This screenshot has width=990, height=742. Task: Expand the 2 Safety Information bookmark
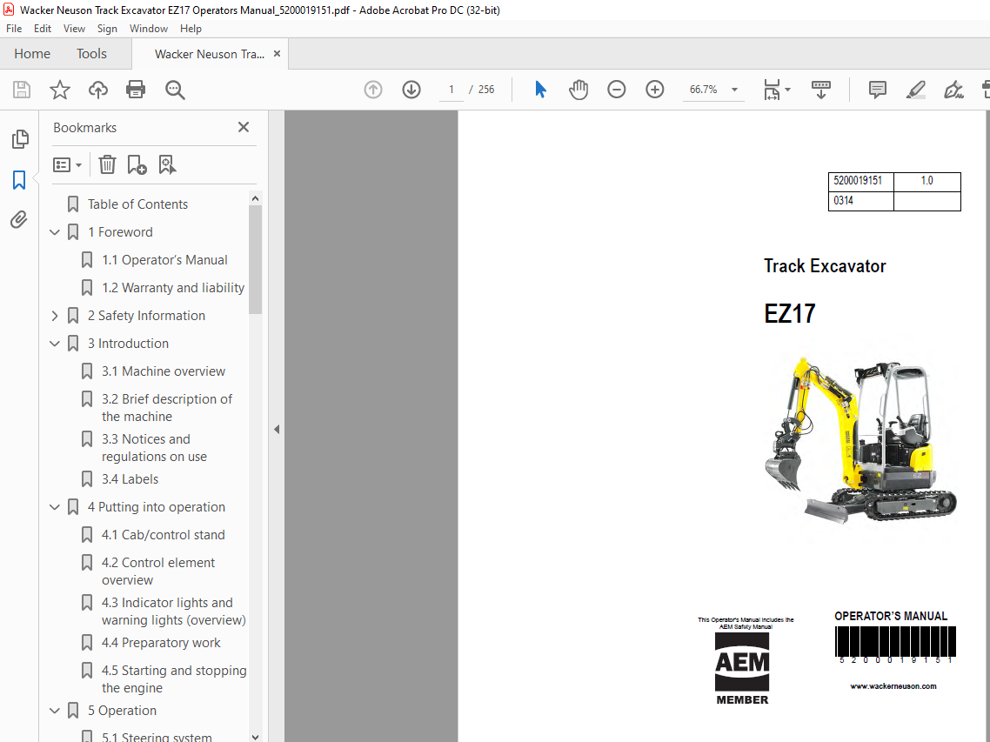tap(55, 316)
